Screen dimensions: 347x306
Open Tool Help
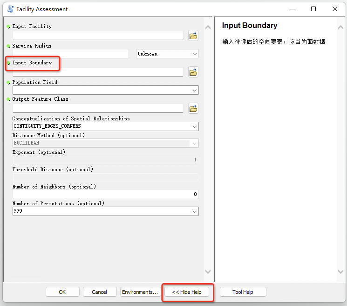click(x=243, y=292)
